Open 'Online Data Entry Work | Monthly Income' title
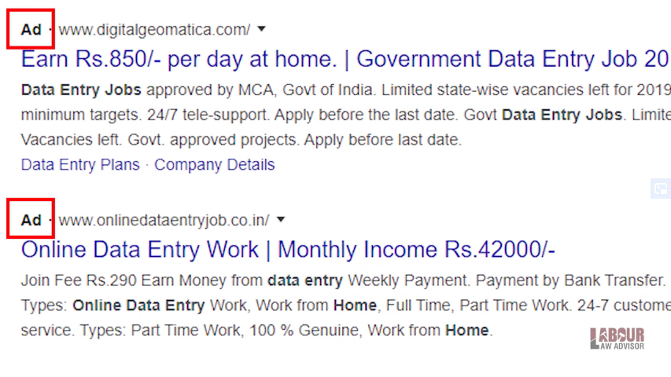 point(288,250)
